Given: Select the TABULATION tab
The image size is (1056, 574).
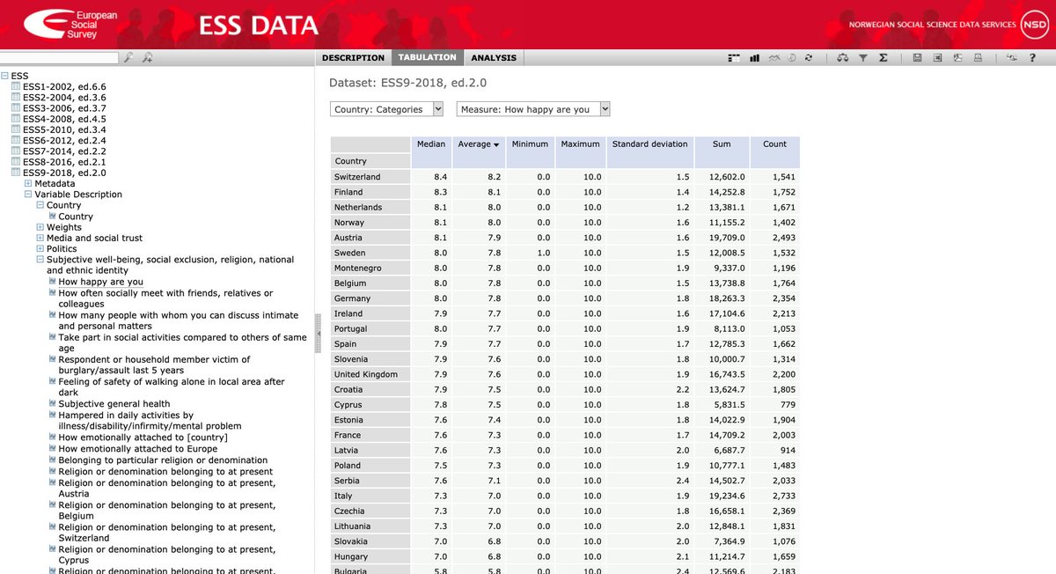Looking at the screenshot, I should click(x=427, y=58).
